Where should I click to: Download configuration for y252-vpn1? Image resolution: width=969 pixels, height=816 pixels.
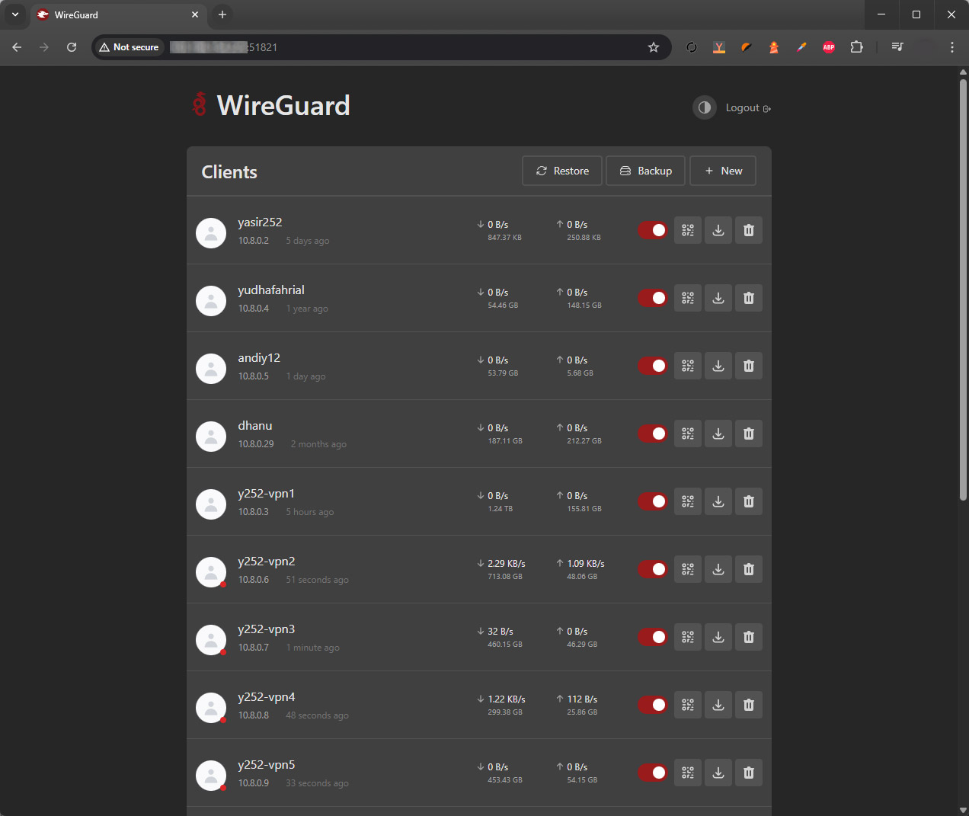tap(718, 501)
